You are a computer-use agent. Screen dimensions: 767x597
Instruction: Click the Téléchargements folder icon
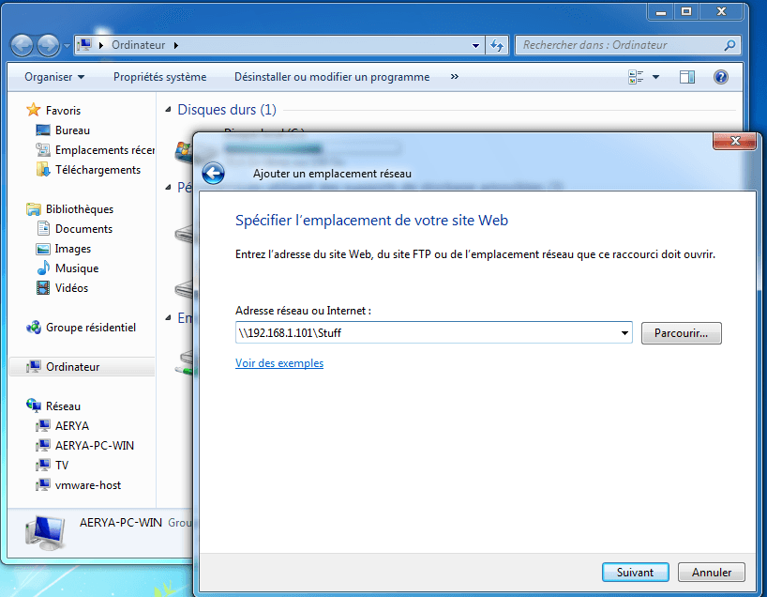(42, 170)
